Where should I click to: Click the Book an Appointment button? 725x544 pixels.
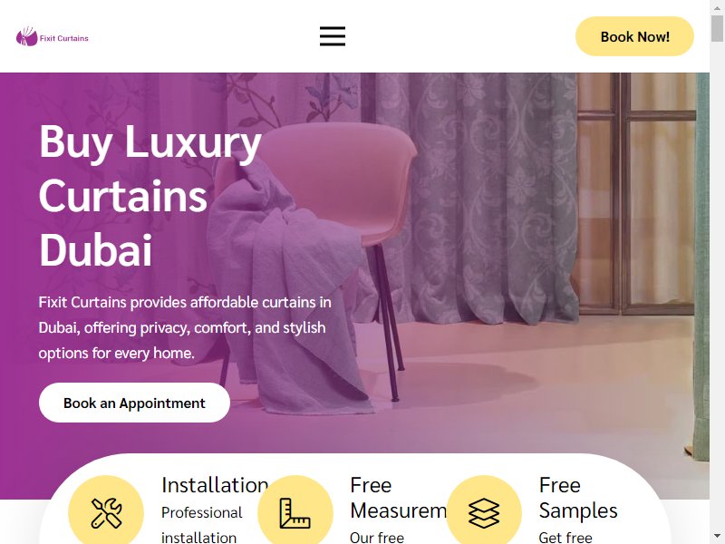[134, 403]
